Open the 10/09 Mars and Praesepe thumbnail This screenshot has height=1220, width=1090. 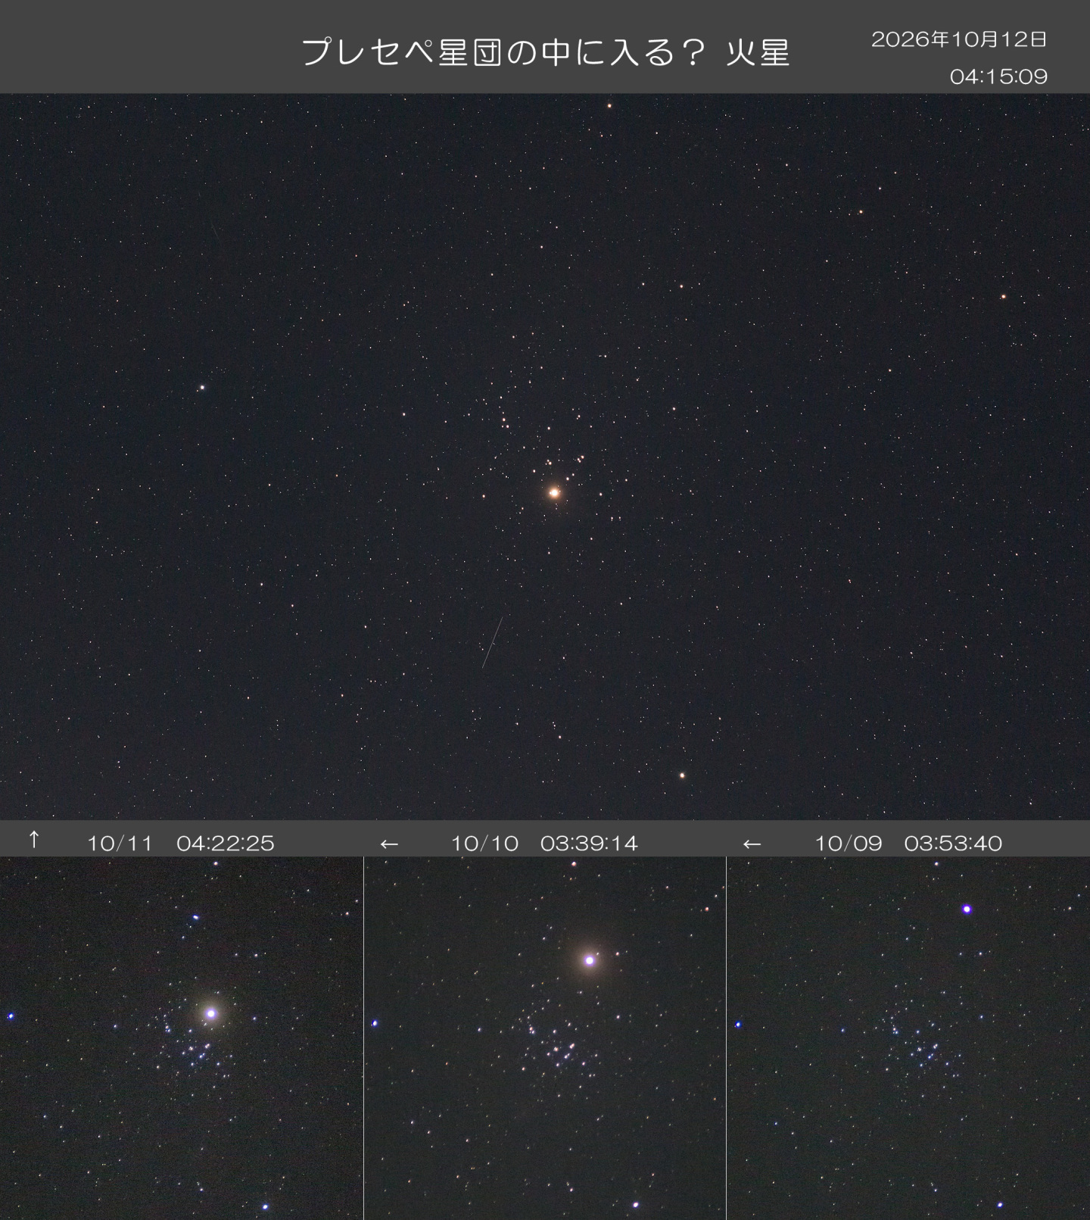(x=908, y=1038)
